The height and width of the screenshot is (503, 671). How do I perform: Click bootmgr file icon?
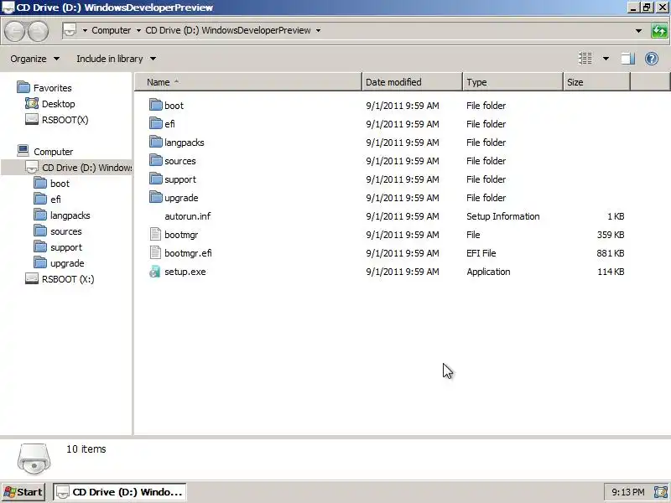click(x=155, y=234)
